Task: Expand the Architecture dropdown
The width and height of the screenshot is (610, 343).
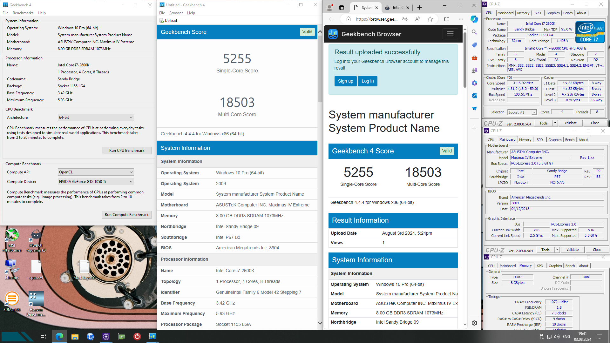Action: (96, 118)
